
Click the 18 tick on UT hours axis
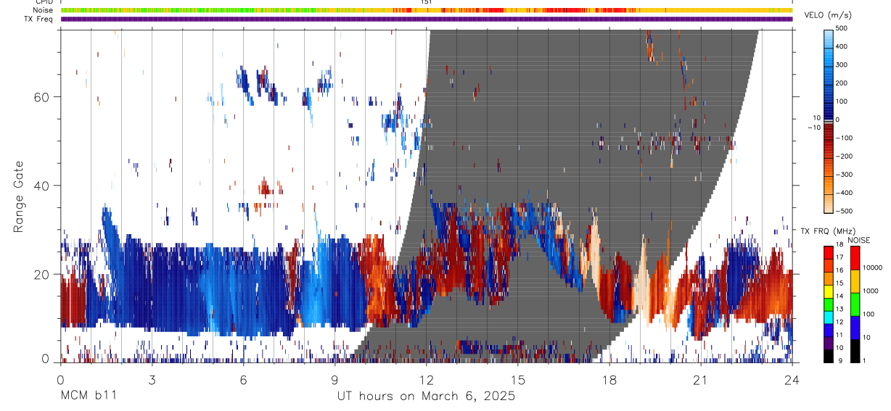tap(609, 381)
